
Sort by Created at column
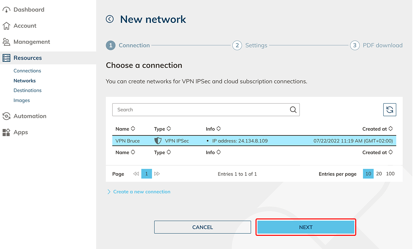pyautogui.click(x=377, y=129)
